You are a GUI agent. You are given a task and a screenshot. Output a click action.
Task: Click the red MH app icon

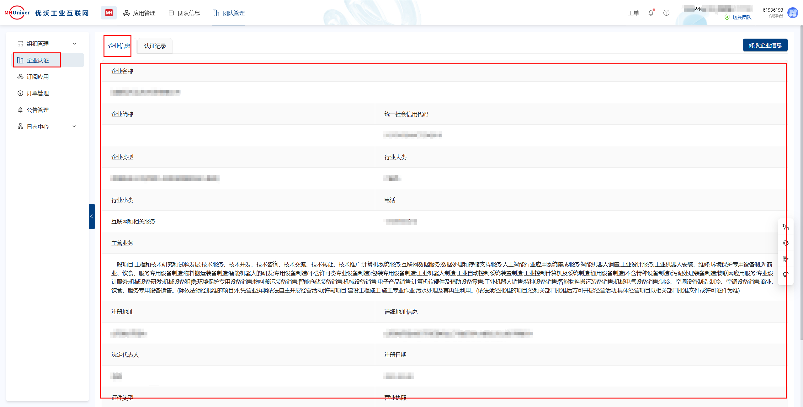109,13
